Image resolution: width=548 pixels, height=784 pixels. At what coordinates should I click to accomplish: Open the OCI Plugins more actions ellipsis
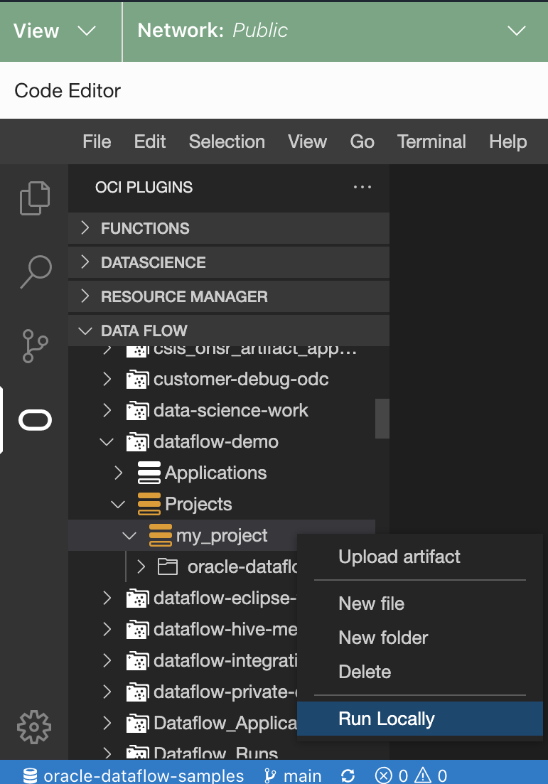coord(362,188)
